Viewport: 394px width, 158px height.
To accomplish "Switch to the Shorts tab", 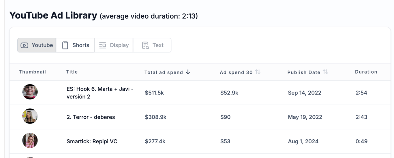I will (x=76, y=45).
